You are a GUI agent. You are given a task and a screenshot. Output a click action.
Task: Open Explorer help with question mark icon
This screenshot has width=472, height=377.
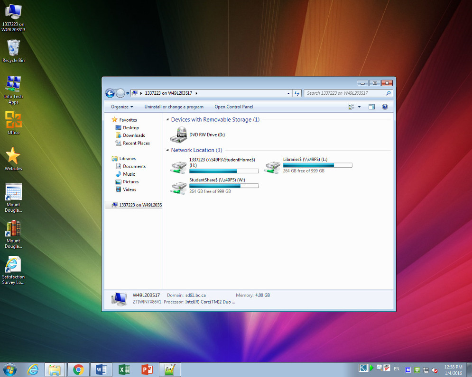coord(385,107)
